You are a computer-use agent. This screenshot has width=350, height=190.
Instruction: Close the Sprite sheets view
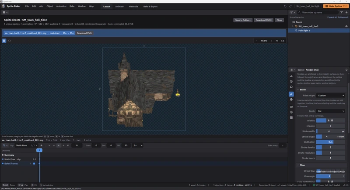click(279, 20)
